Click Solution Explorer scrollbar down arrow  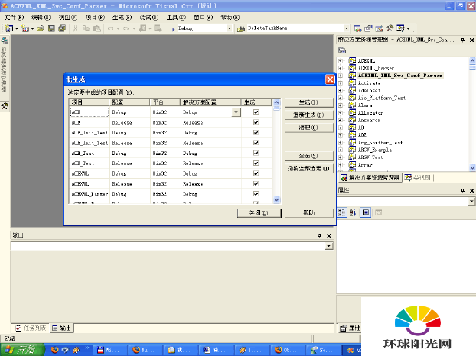tap(472, 167)
